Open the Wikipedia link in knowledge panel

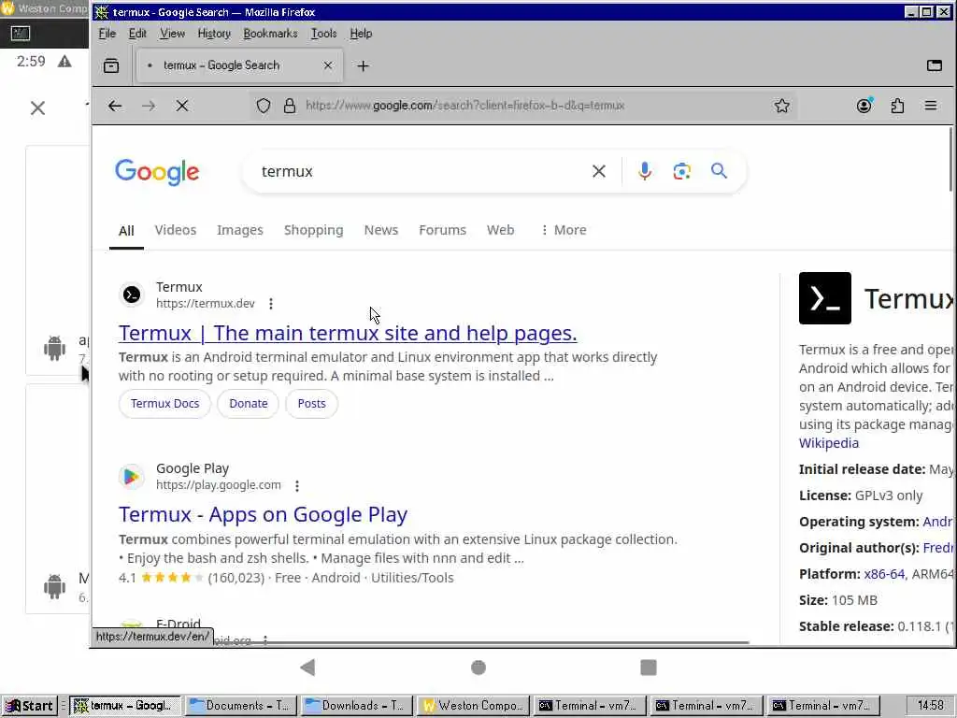(829, 443)
